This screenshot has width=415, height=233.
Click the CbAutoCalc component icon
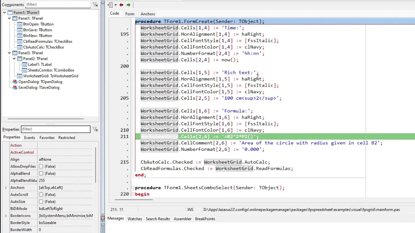click(20, 47)
